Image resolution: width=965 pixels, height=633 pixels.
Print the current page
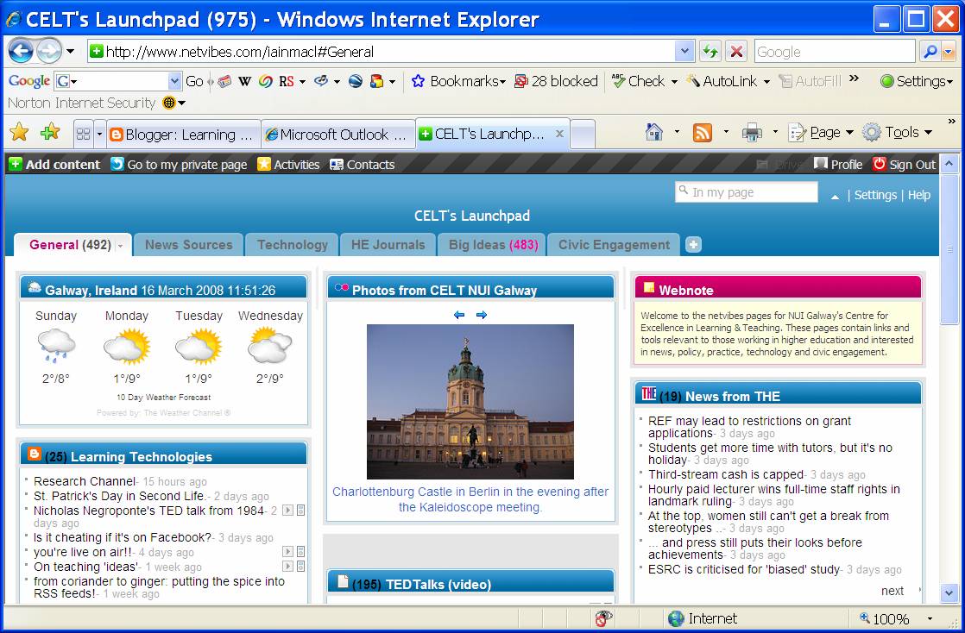tap(750, 132)
